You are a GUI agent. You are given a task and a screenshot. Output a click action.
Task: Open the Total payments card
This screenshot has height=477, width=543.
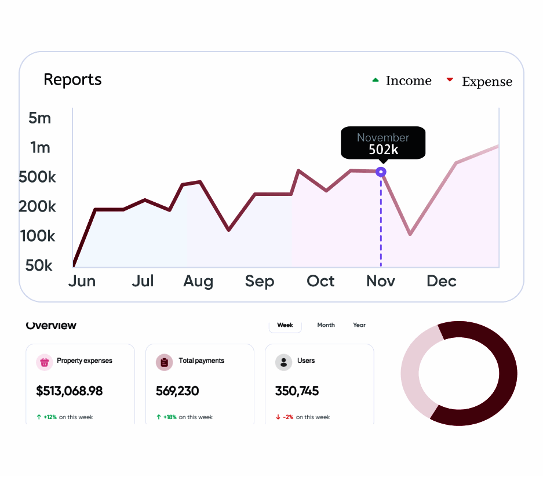200,384
